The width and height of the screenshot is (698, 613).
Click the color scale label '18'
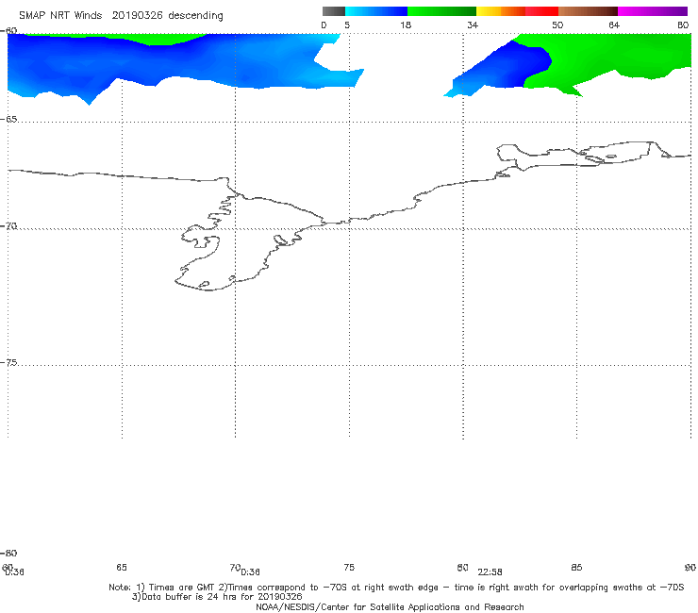[406, 25]
